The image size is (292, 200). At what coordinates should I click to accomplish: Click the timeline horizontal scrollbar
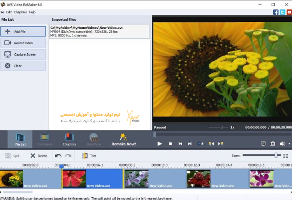pyautogui.click(x=18, y=192)
